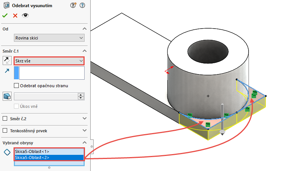Click the red sketch origin triad arrows
The image size is (282, 171).
click(x=169, y=70)
